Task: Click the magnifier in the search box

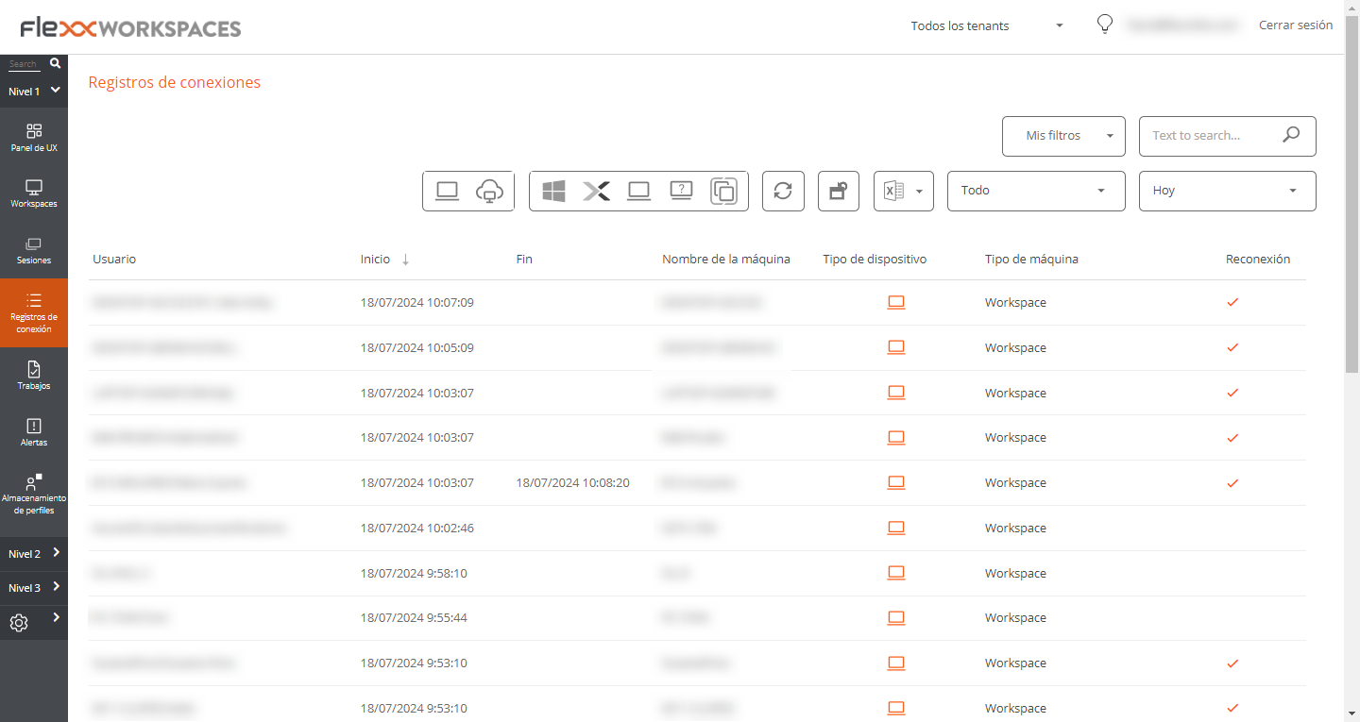Action: coord(1291,135)
